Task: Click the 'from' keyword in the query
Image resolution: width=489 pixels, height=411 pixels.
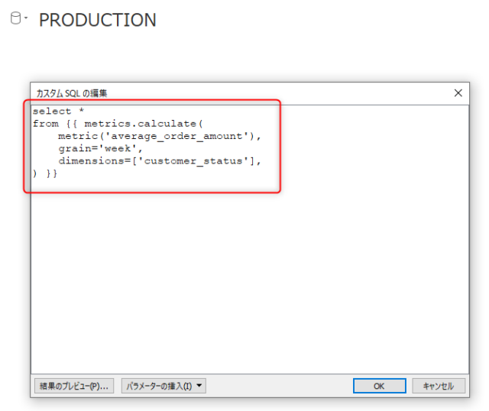Action: (x=45, y=124)
